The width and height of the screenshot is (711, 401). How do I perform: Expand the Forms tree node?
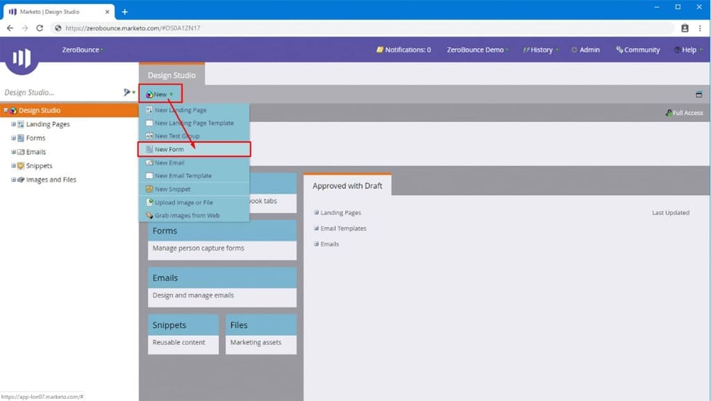[x=14, y=138]
